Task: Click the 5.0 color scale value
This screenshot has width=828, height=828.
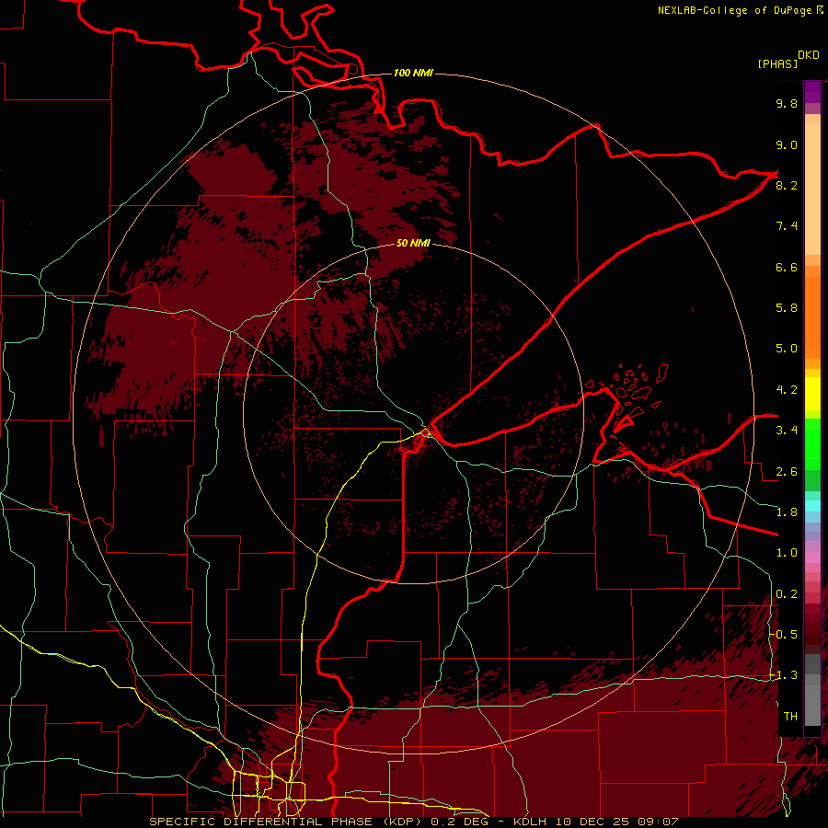Action: 787,349
